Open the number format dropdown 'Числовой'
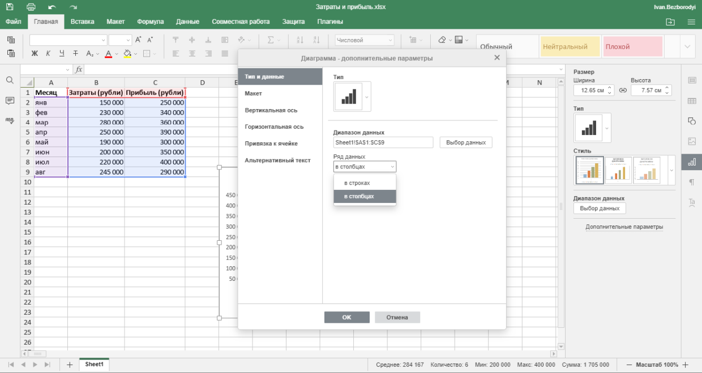Screen dimensions: 702x373 pyautogui.click(x=364, y=40)
